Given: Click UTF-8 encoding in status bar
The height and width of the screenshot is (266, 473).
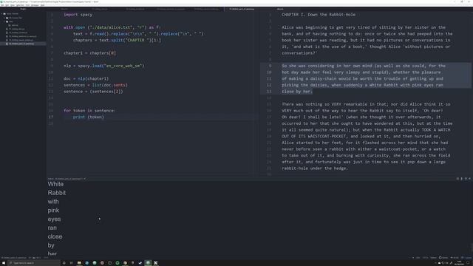Looking at the screenshot, I should [x=426, y=258].
